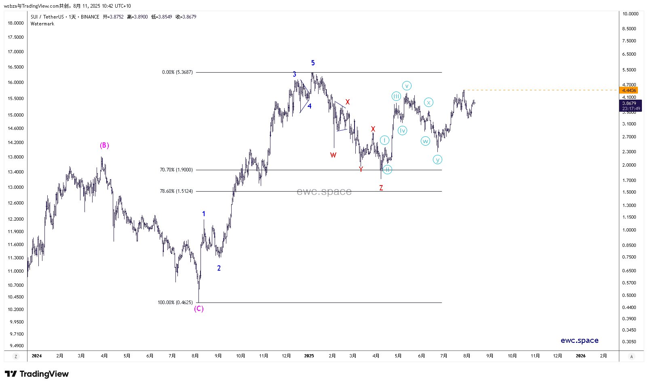This screenshot has width=648, height=386.
Task: Click the circled x wave label
Action: click(x=428, y=102)
